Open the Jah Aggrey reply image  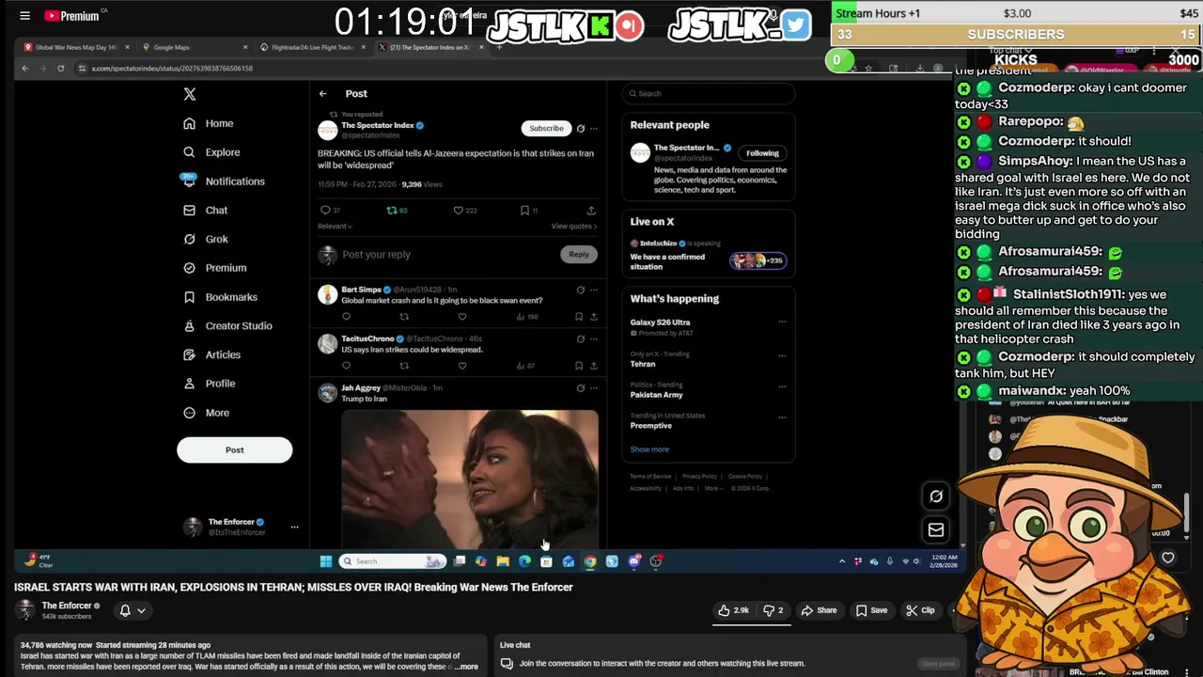[x=470, y=479]
